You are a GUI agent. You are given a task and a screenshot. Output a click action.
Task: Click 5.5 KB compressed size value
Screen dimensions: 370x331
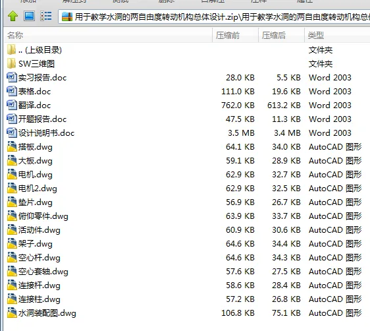click(x=288, y=78)
